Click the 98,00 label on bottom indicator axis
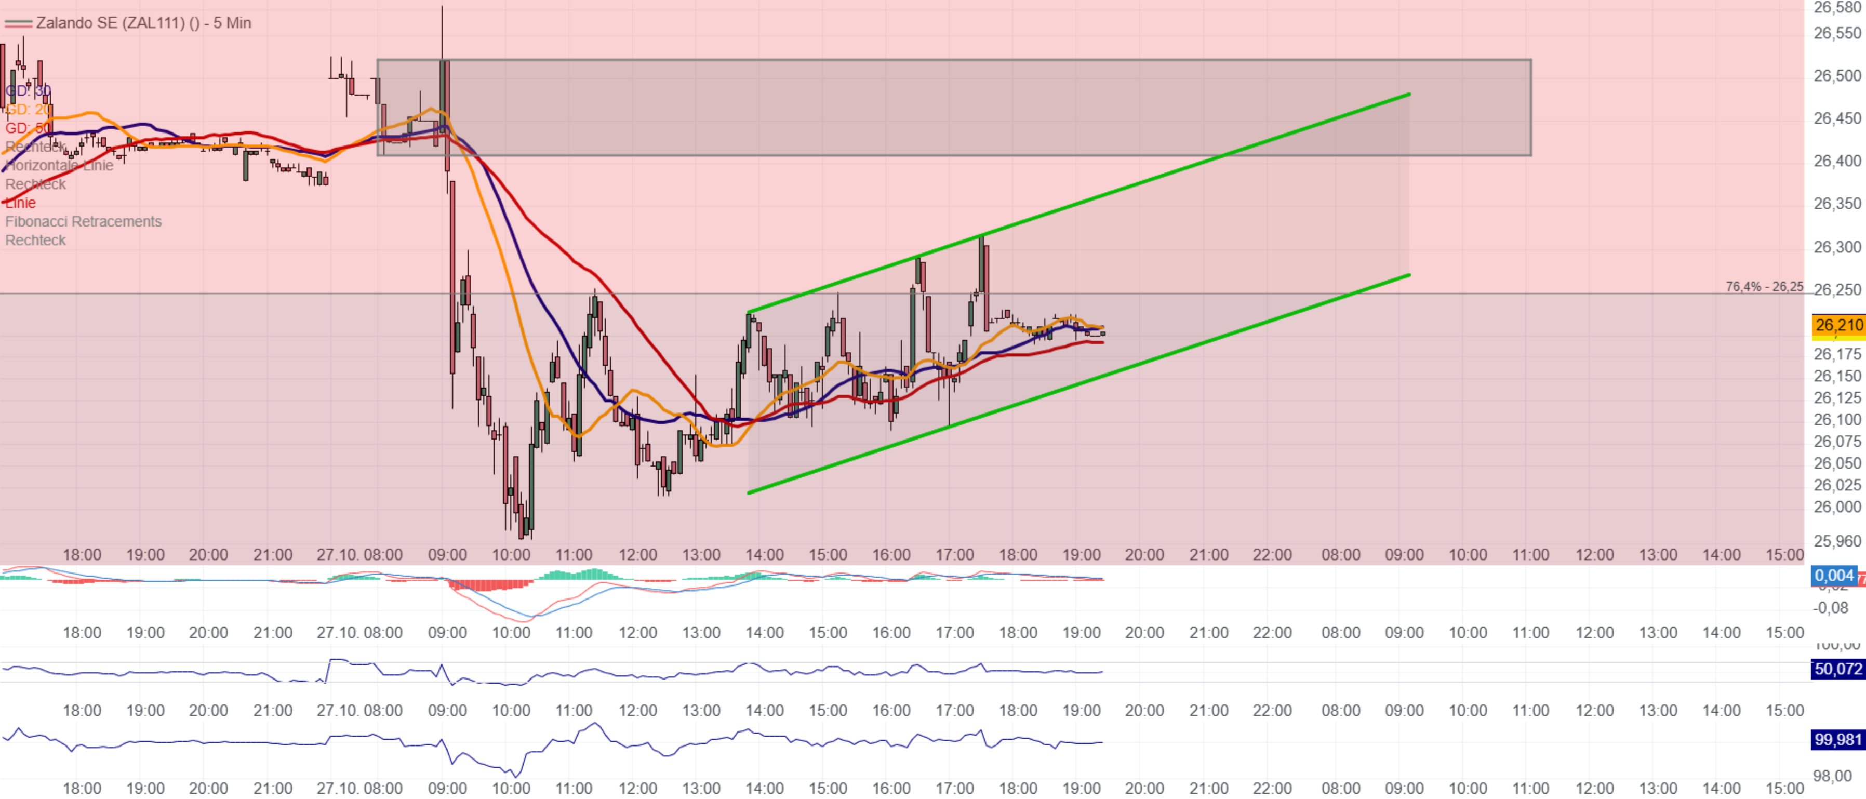Image resolution: width=1866 pixels, height=799 pixels. tap(1832, 777)
